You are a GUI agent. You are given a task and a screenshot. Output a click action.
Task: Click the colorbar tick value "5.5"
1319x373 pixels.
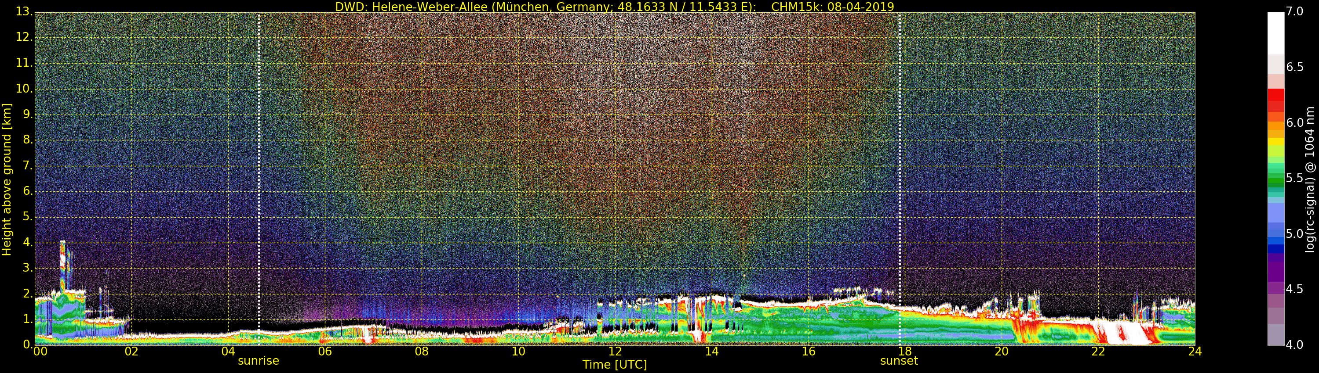tap(1294, 178)
